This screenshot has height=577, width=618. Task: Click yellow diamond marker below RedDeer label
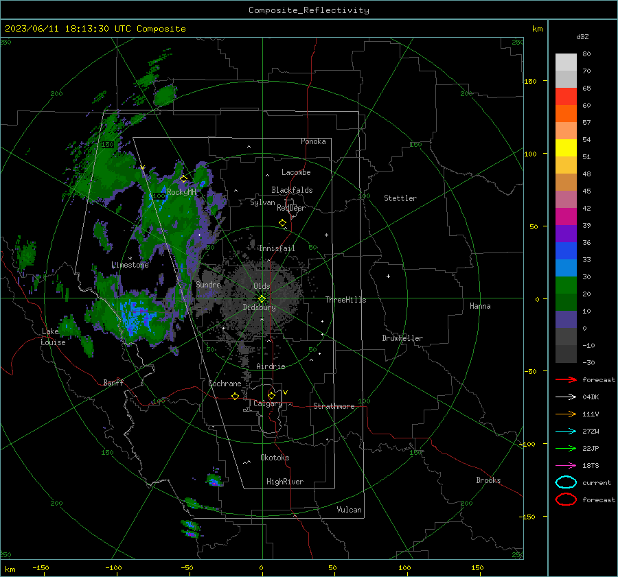[x=282, y=223]
